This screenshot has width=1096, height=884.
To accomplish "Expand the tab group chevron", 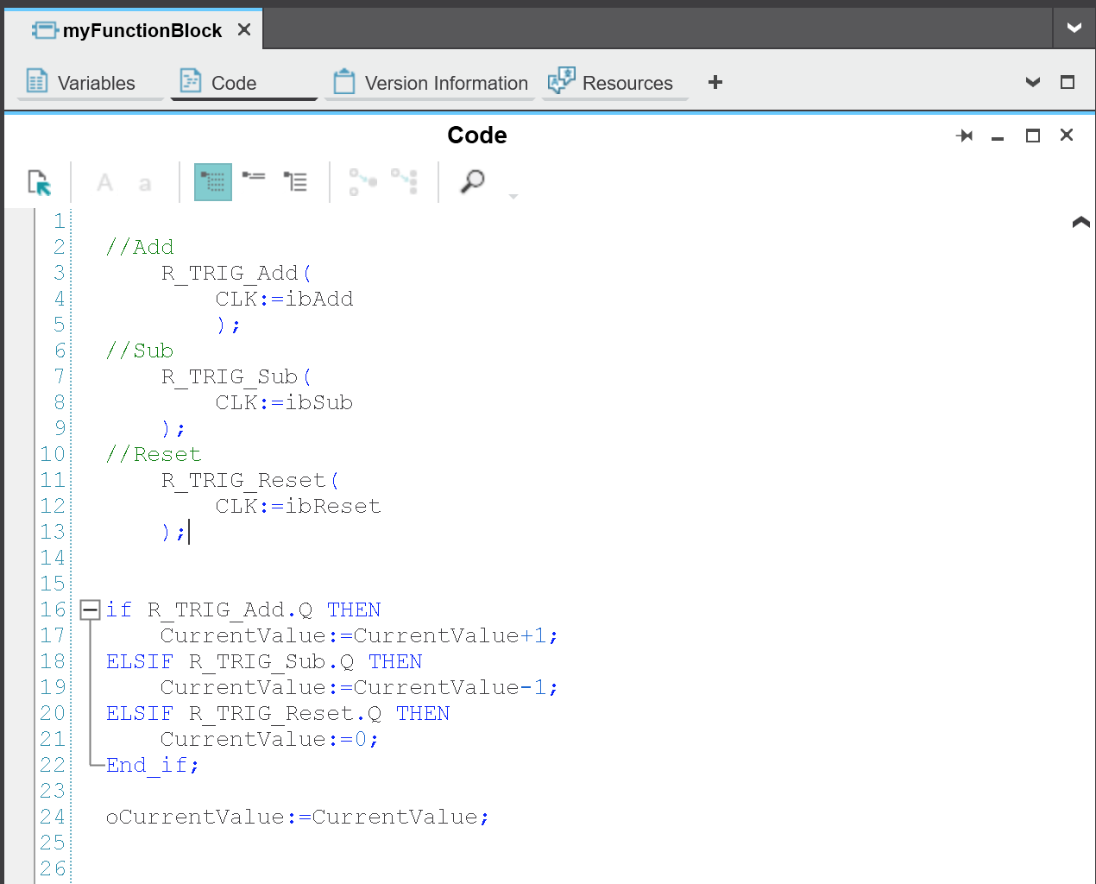I will (x=1033, y=82).
